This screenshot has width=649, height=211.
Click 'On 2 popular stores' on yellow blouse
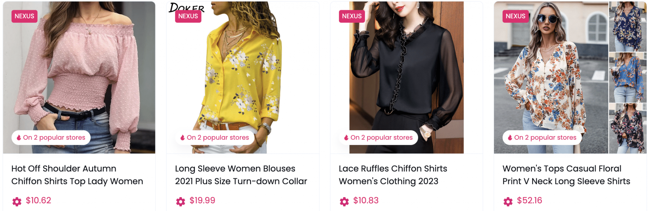[x=218, y=138]
